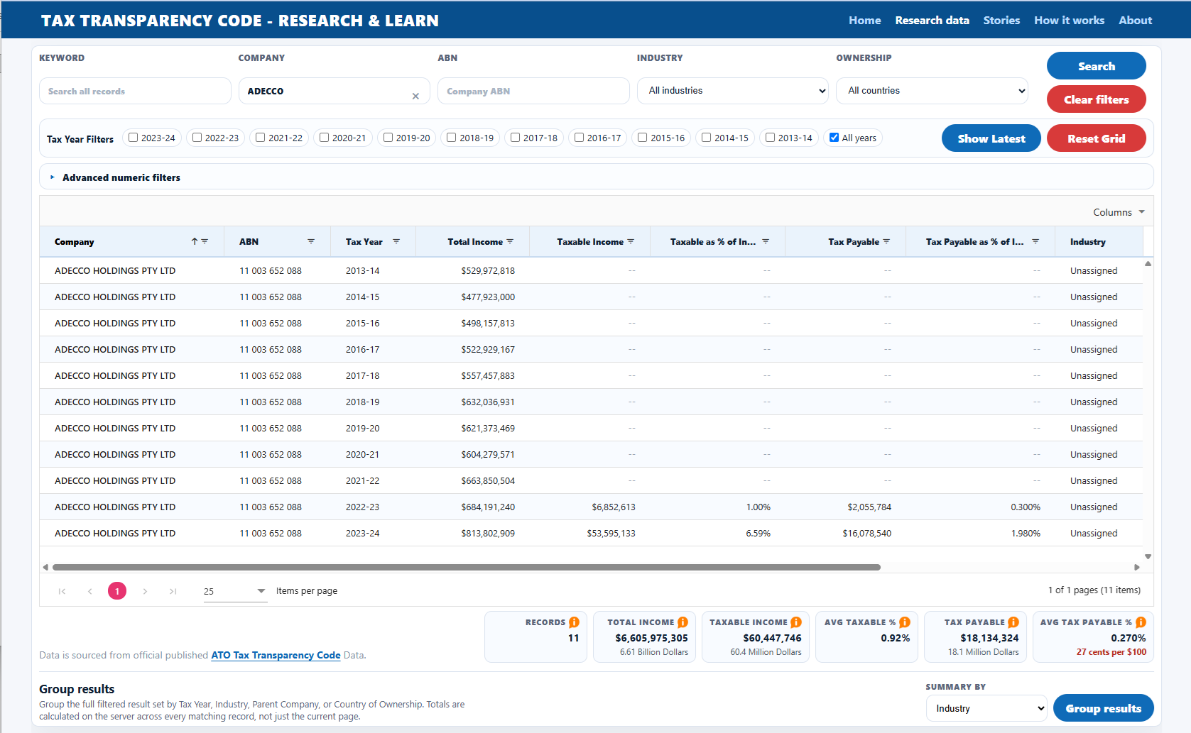Viewport: 1191px width, 733px height.
Task: Click the Group results button
Action: [x=1103, y=708]
